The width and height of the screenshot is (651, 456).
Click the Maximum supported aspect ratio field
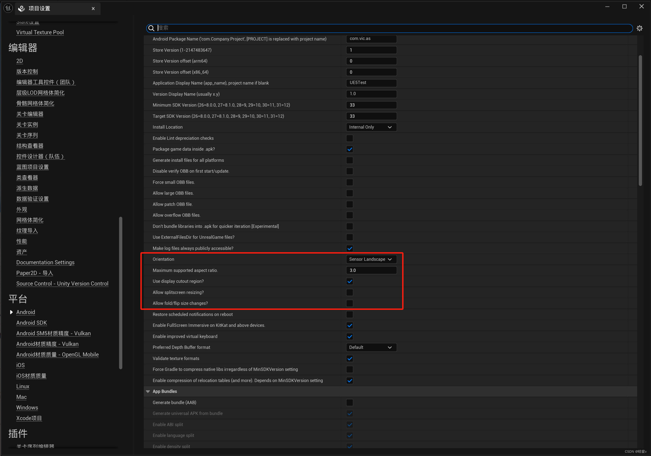371,270
